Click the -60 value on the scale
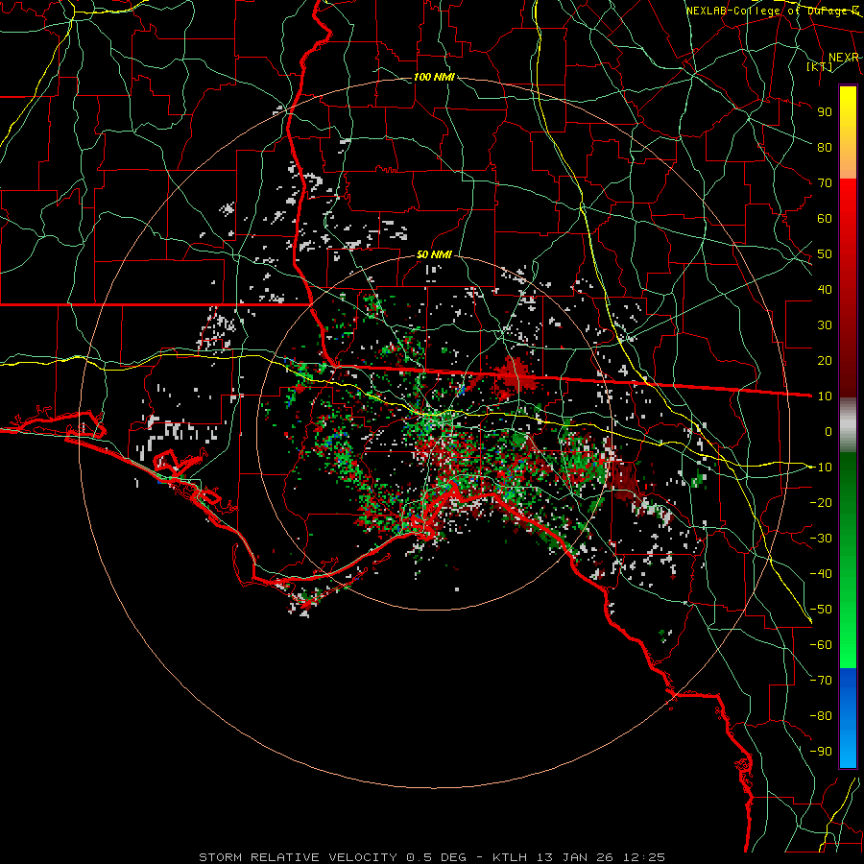 [821, 645]
